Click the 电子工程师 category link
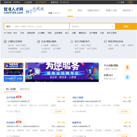The width and height of the screenshot is (137, 137). [80, 49]
